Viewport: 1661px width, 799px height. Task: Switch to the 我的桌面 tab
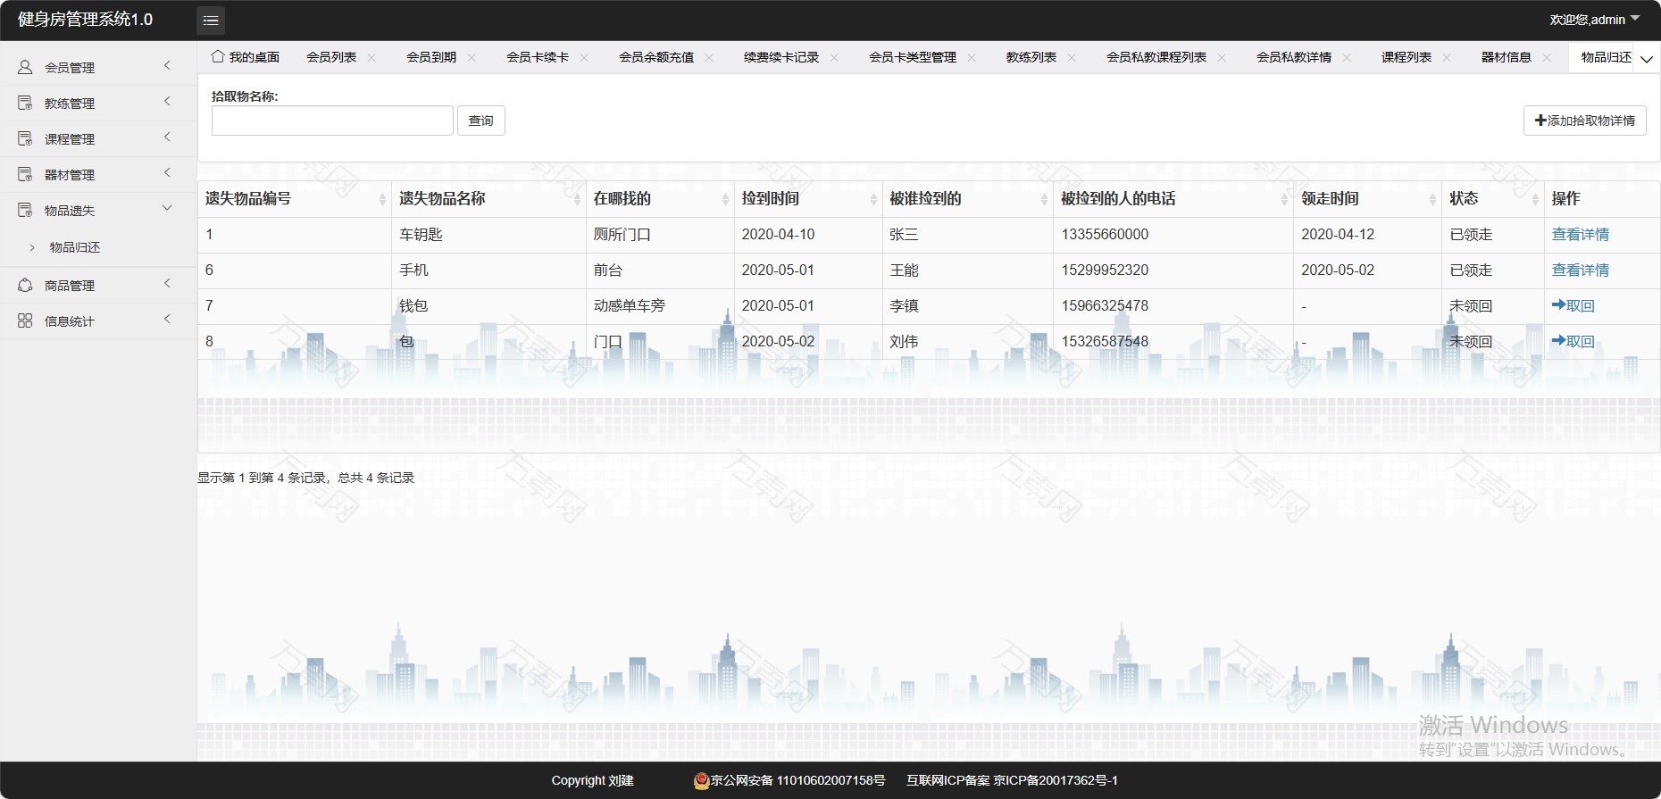pyautogui.click(x=254, y=57)
